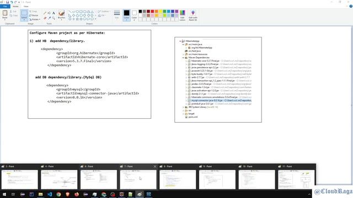The height and width of the screenshot is (198, 353).
Task: Open Task View from taskbar
Action: tap(13, 194)
